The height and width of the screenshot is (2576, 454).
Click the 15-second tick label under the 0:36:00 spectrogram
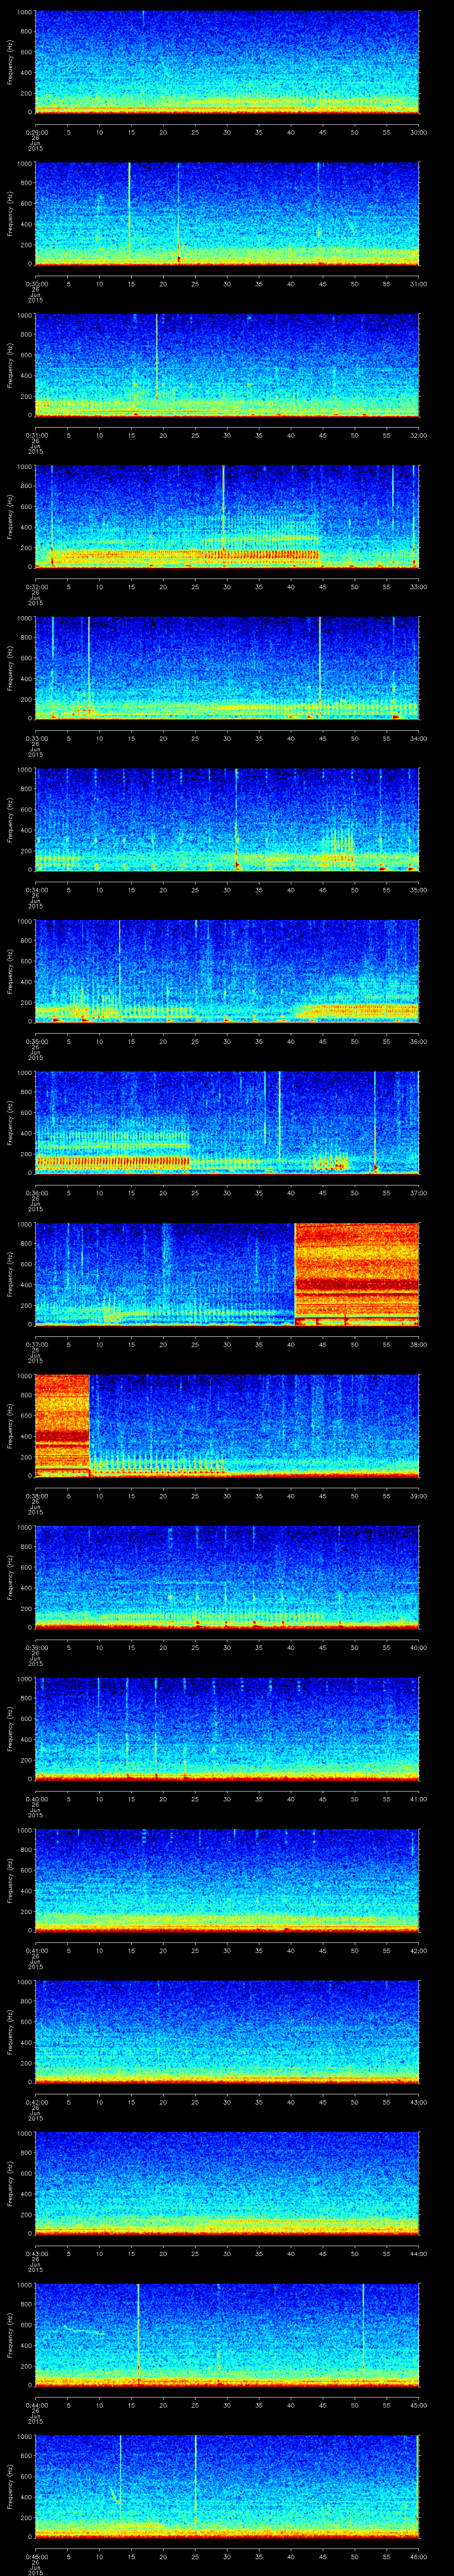[132, 1192]
